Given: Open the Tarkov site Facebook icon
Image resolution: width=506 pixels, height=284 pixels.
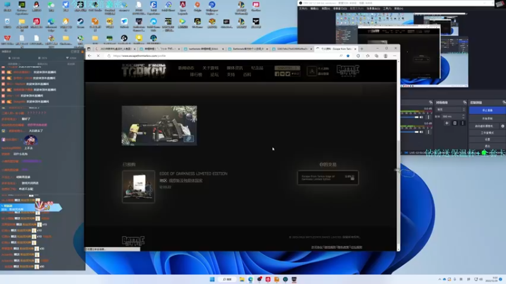Looking at the screenshot, I should tap(277, 74).
